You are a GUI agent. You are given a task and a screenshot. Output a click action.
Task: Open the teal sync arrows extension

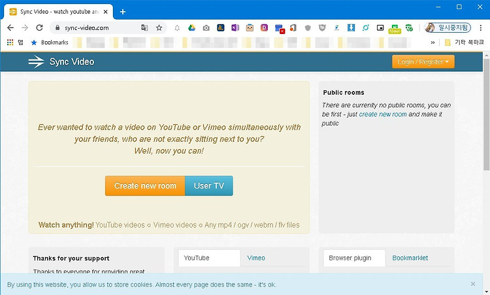366,28
